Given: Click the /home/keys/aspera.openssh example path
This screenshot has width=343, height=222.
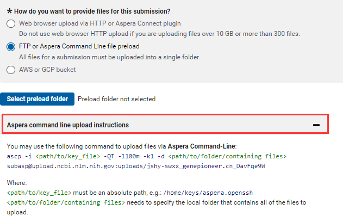Looking at the screenshot, I should [208, 193].
